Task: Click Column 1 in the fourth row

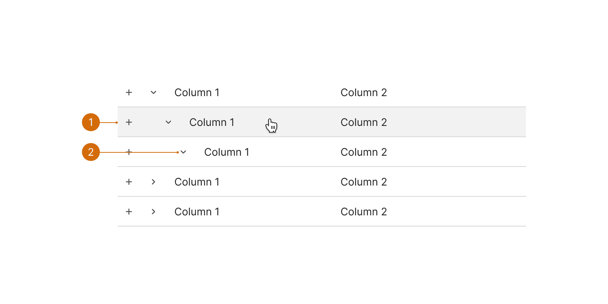Action: 197,182
